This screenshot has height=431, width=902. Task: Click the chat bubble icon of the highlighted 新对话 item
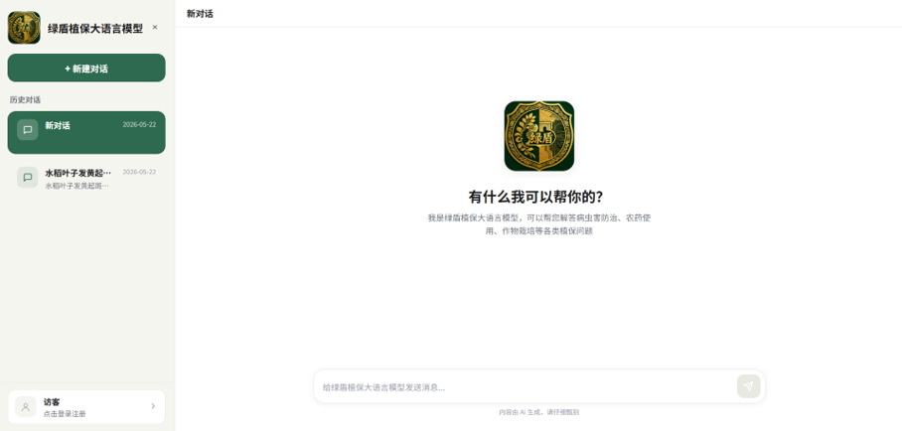pyautogui.click(x=28, y=130)
